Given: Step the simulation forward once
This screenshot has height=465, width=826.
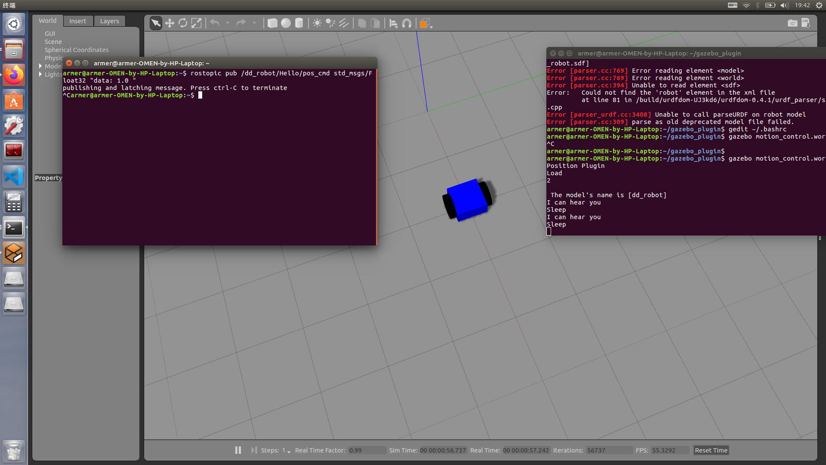Looking at the screenshot, I should coord(254,450).
